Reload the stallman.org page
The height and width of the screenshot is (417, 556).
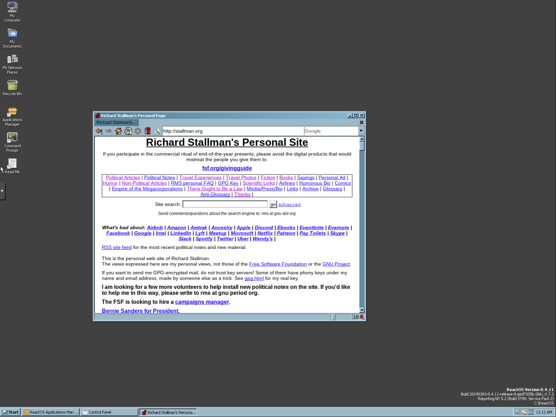(x=128, y=131)
